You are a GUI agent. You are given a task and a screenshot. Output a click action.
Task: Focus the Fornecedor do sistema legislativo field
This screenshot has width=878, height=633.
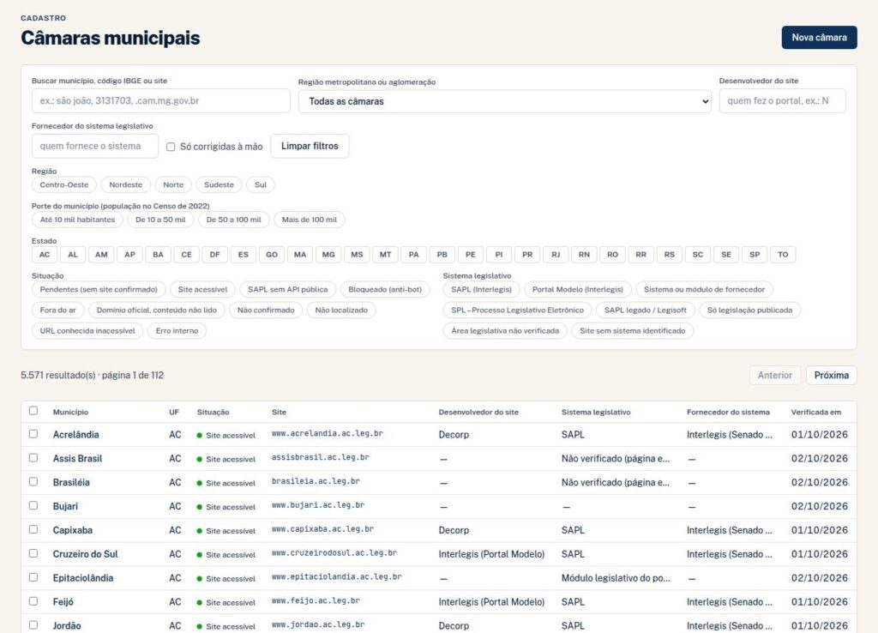94,146
